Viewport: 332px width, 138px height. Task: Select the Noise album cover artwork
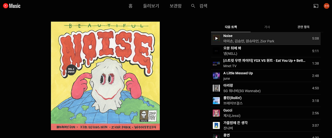click(105, 76)
